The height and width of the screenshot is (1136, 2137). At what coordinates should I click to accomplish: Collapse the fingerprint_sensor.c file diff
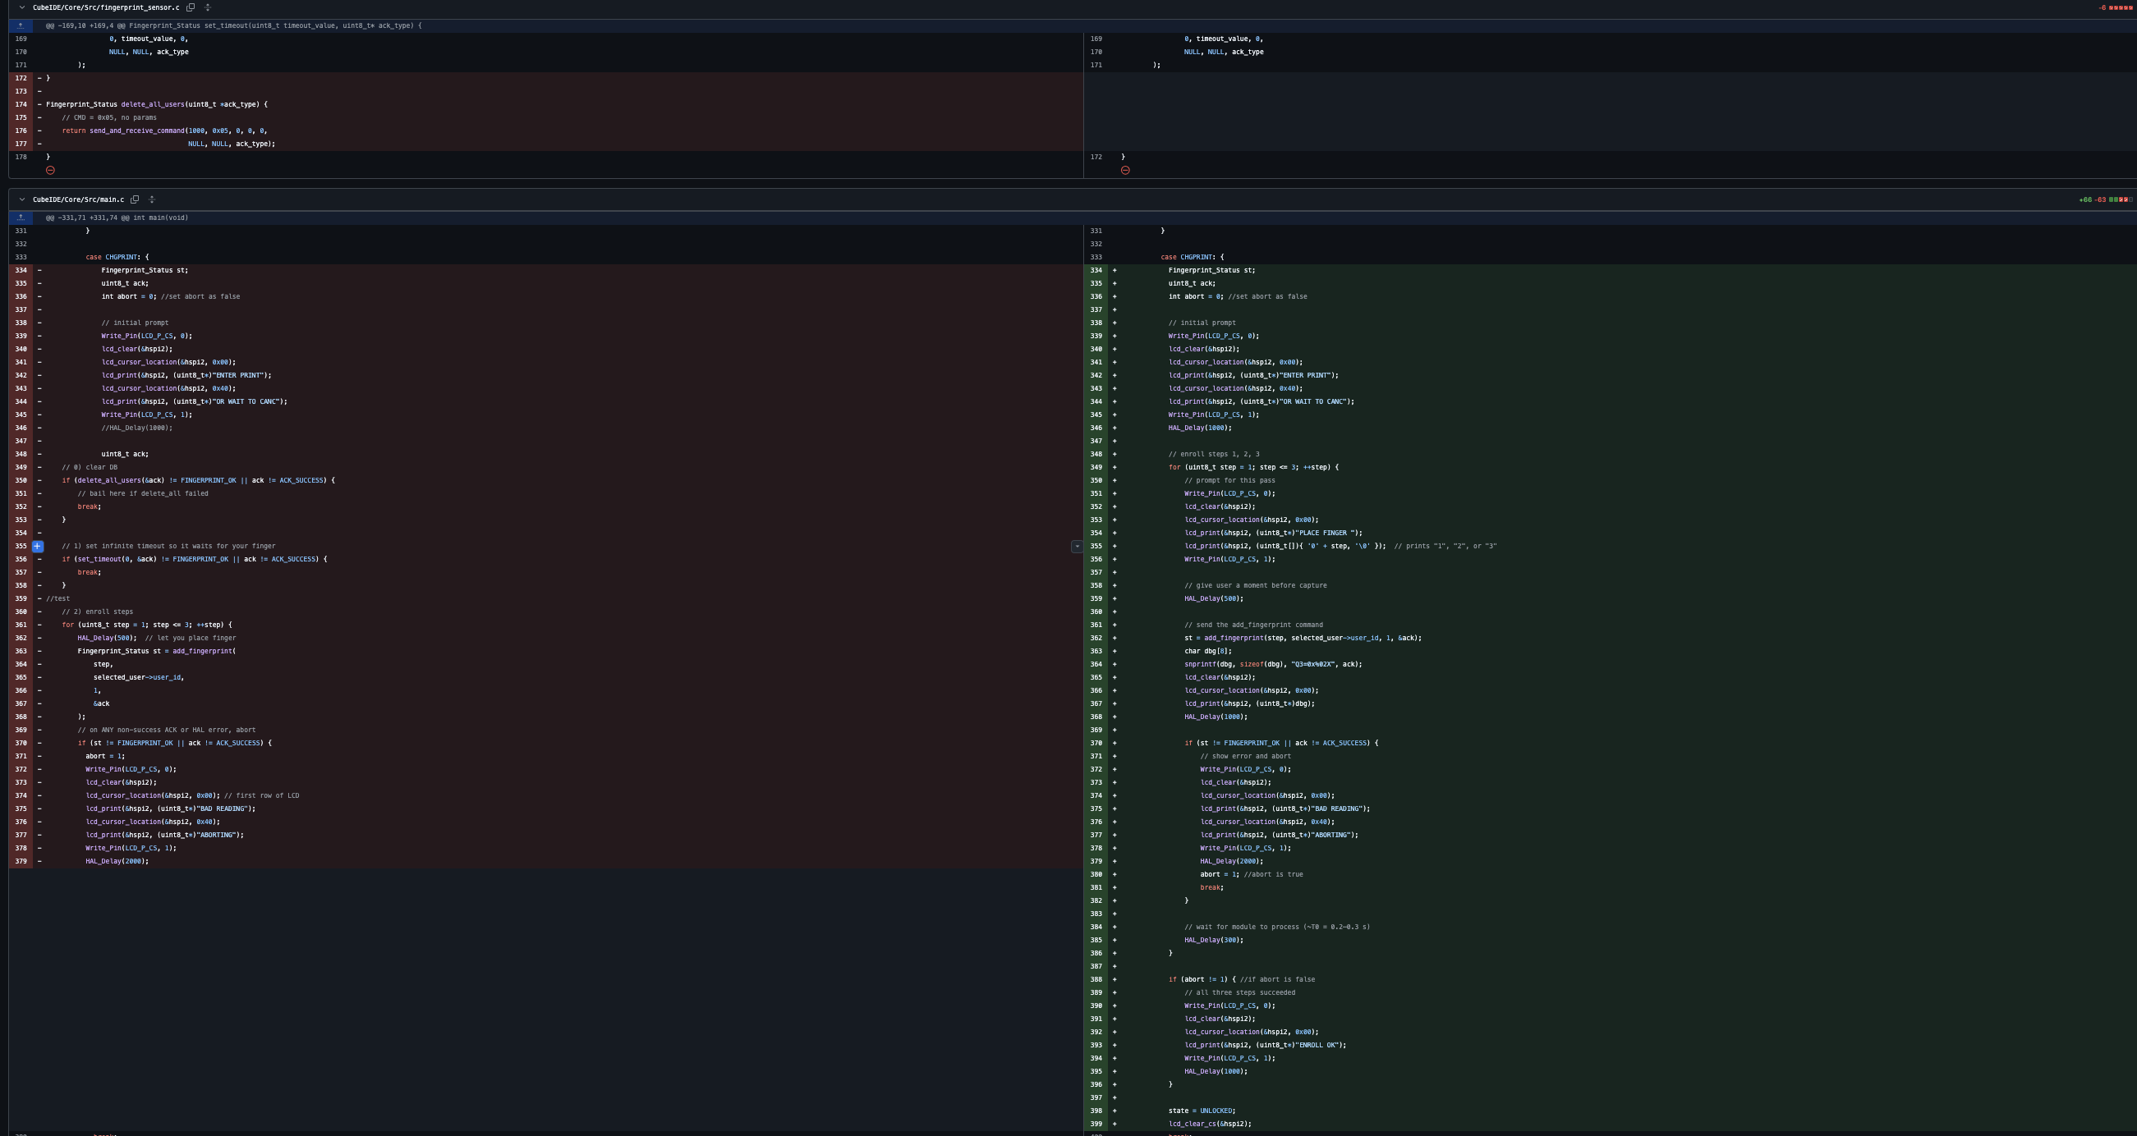tap(21, 7)
